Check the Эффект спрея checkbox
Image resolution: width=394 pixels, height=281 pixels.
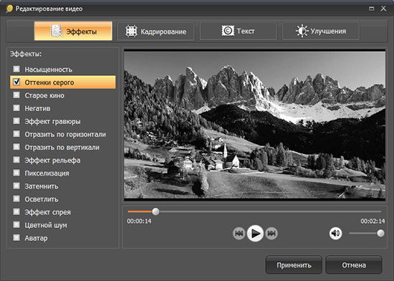16,211
